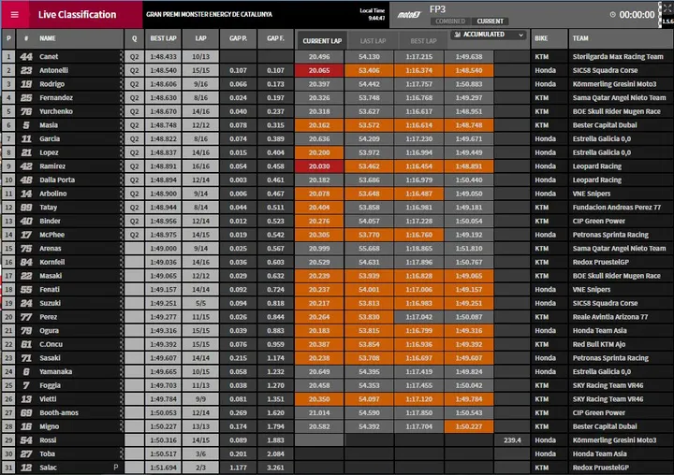The image size is (674, 475).
Task: Open the hamburger menu
Action: coord(15,15)
